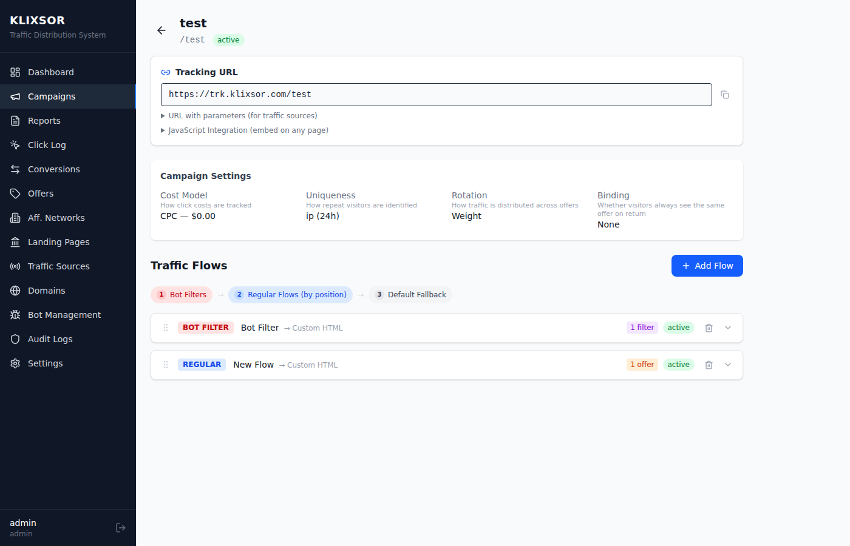Expand the New Flow row chevron
This screenshot has width=850, height=546.
click(x=728, y=365)
